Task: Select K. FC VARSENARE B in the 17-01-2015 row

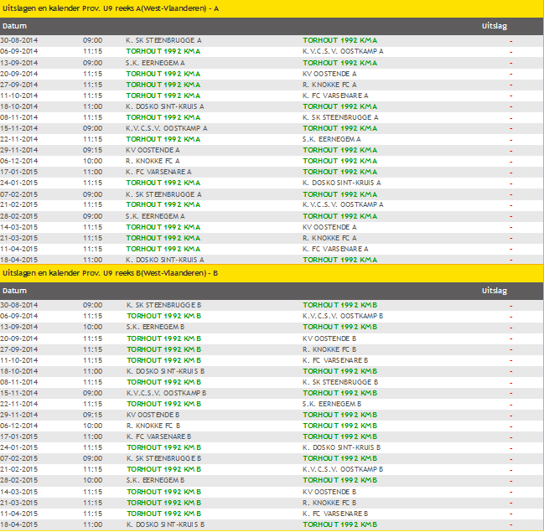Action: [x=159, y=436]
